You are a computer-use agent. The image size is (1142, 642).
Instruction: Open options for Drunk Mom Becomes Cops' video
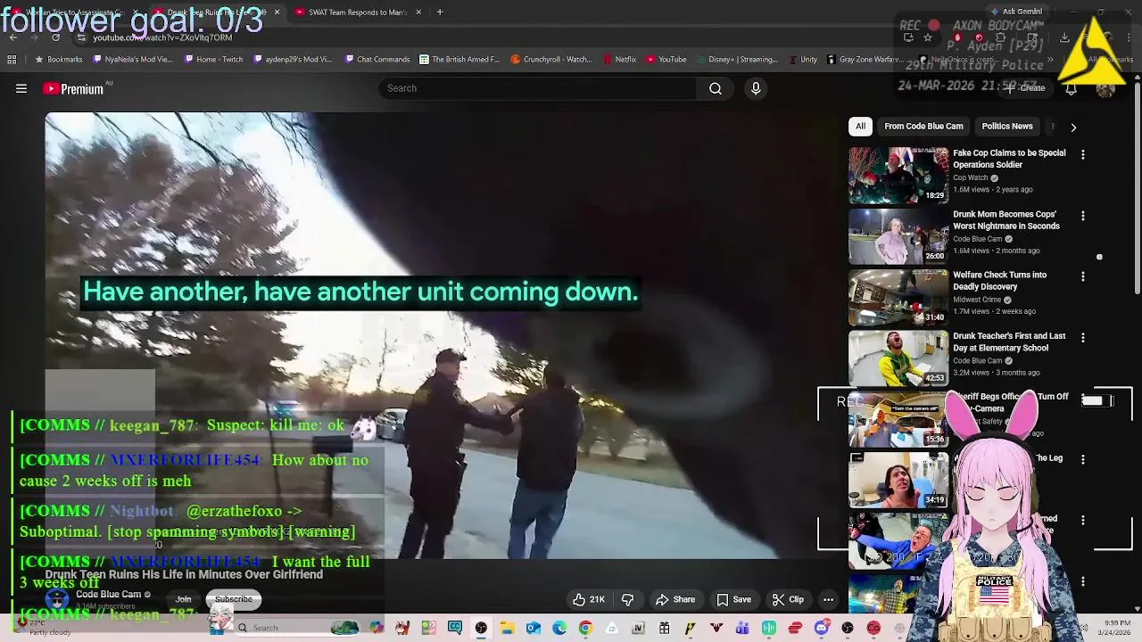coord(1083,216)
